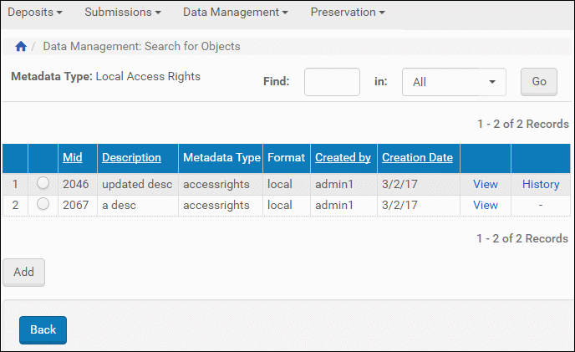Image resolution: width=575 pixels, height=352 pixels.
Task: Open the Submissions menu
Action: pyautogui.click(x=123, y=13)
